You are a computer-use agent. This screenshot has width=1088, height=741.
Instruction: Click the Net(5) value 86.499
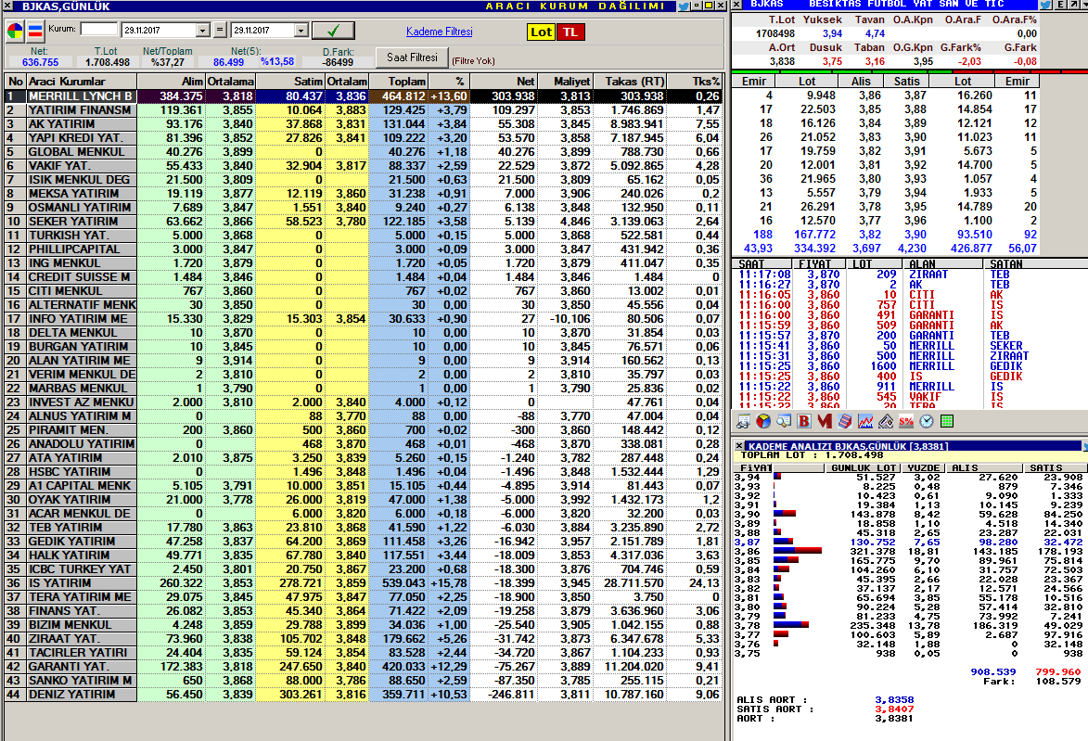pos(228,62)
